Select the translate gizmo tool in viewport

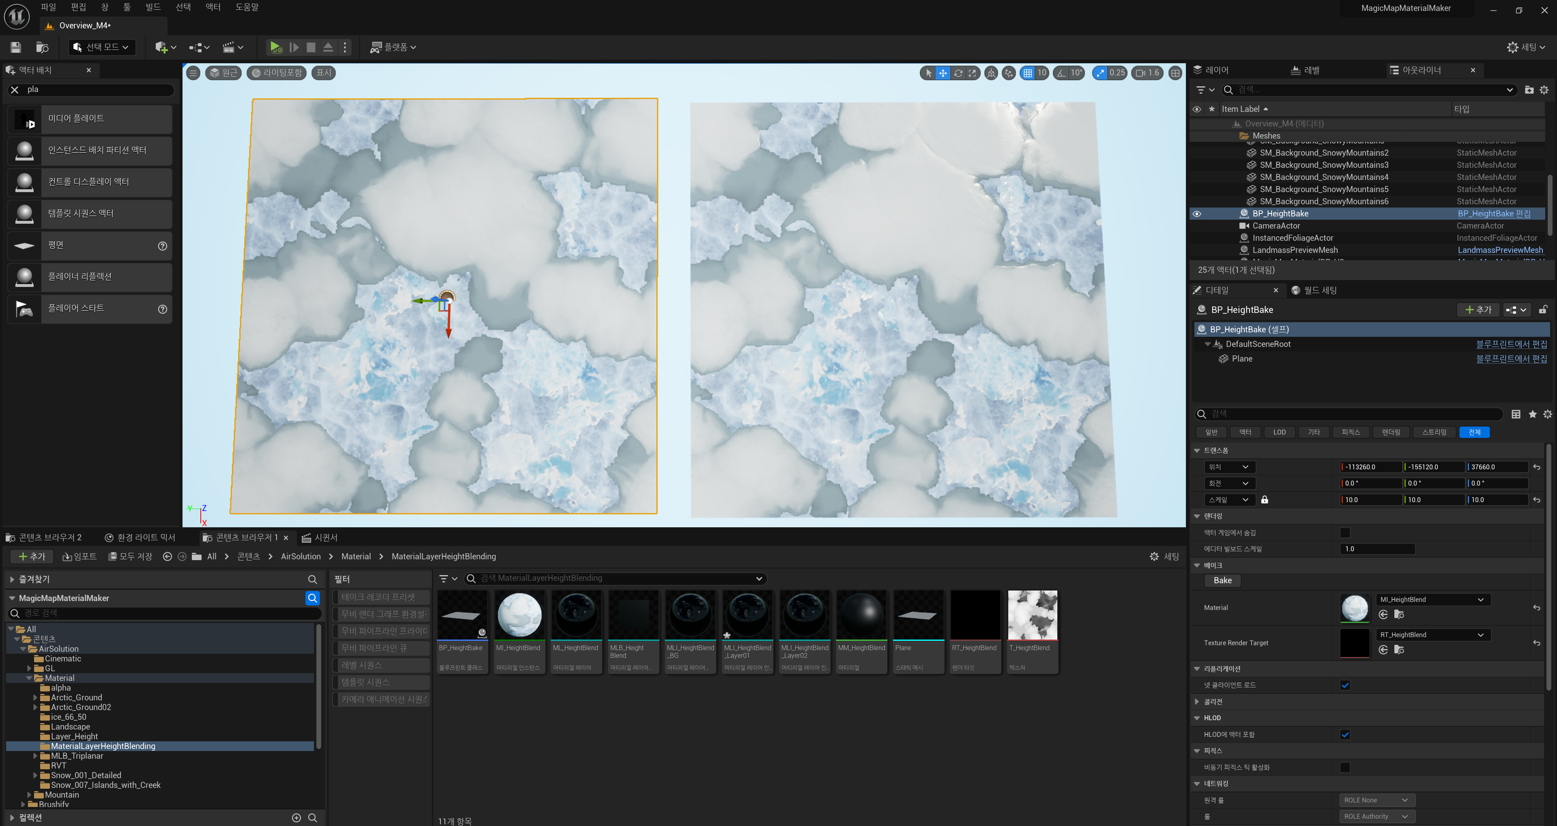tap(942, 73)
